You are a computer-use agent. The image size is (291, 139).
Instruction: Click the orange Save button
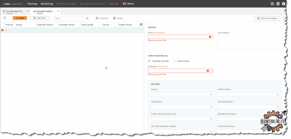(x=20, y=18)
